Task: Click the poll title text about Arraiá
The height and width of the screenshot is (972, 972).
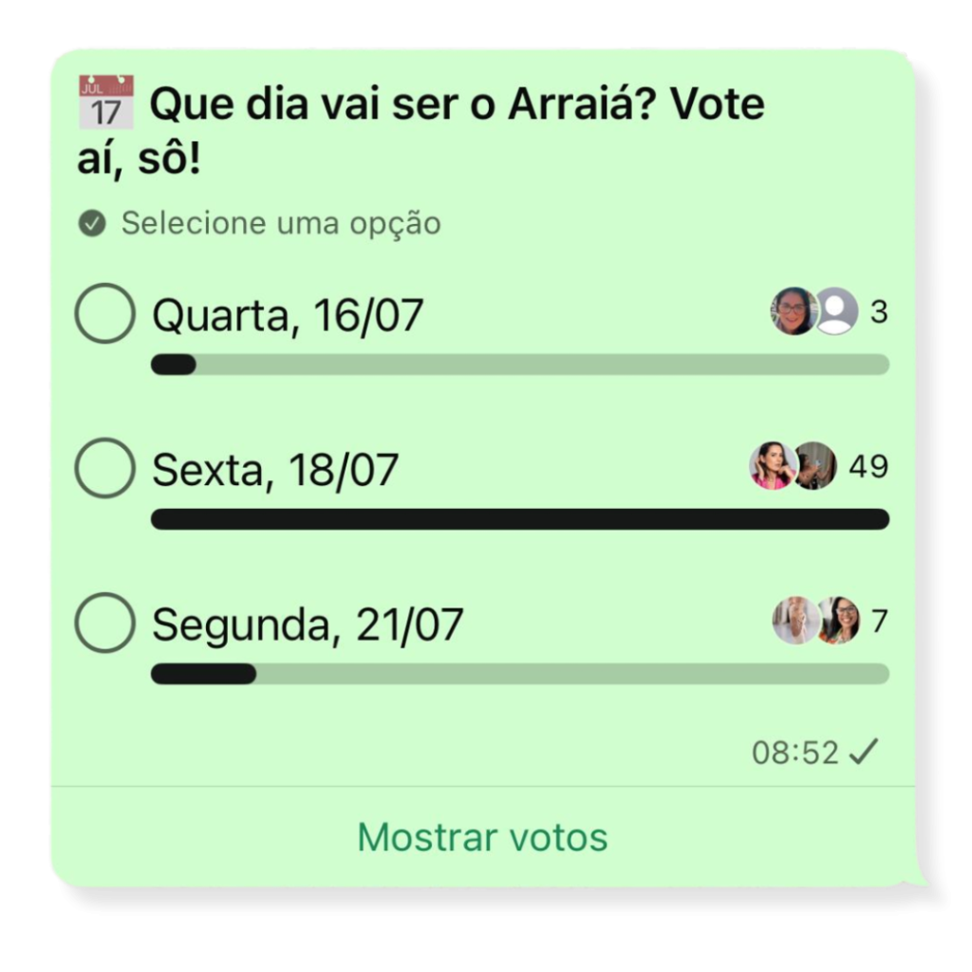Action: click(x=421, y=131)
